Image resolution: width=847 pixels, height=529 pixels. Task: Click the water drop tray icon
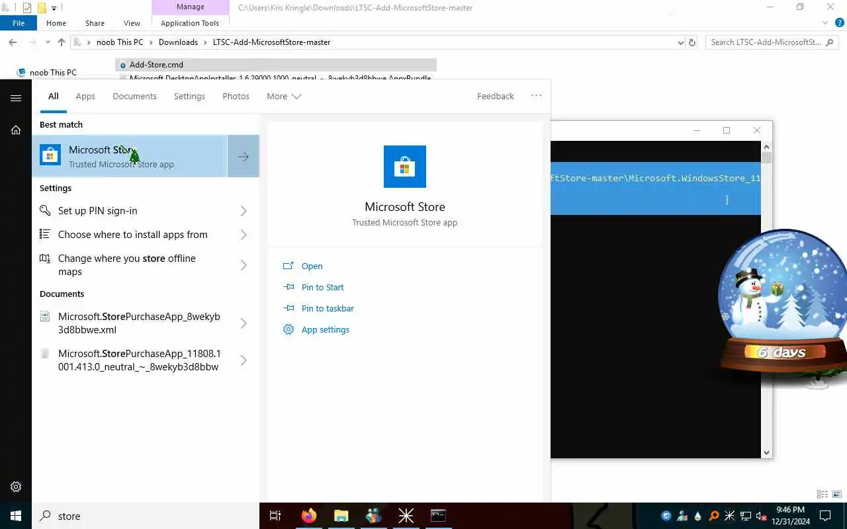click(x=697, y=516)
